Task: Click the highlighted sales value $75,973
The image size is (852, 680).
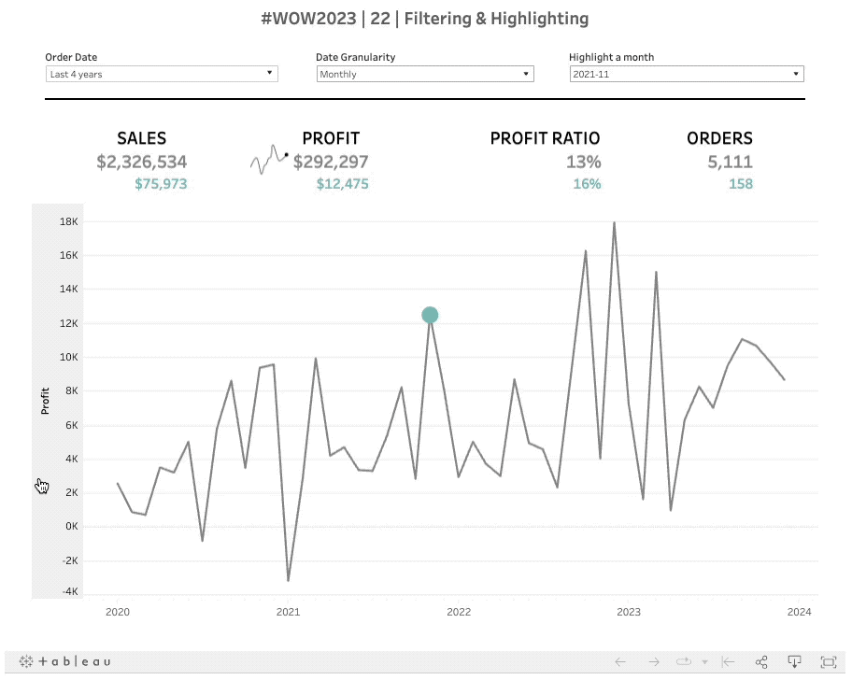Action: click(161, 184)
